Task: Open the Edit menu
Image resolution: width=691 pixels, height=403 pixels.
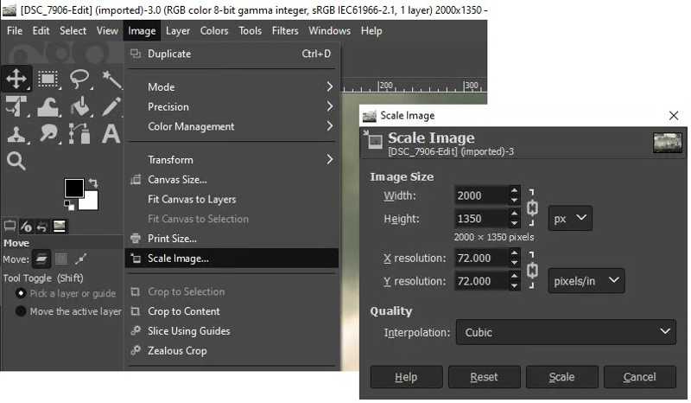Action: (x=41, y=31)
